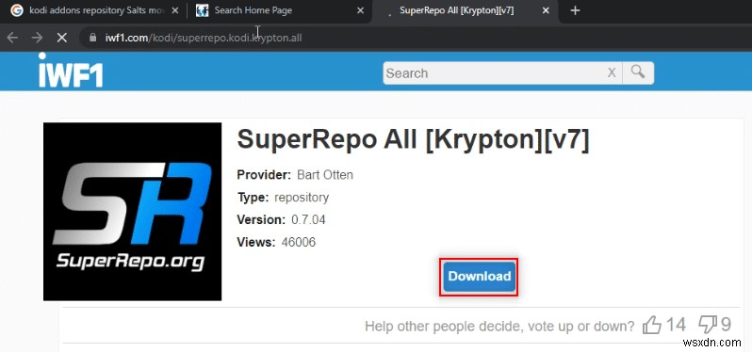
Task: Close the Search Home Page tab
Action: click(x=360, y=10)
